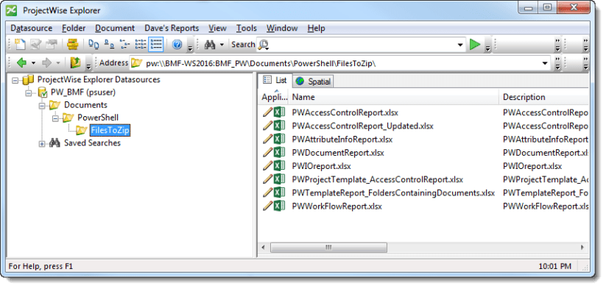Open the back history dropdown arrow
The image size is (606, 288).
33,63
